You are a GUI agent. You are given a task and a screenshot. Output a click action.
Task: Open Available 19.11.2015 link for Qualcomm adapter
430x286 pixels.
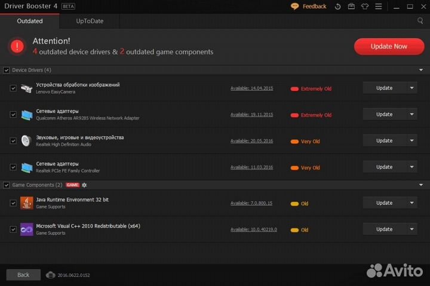[x=251, y=115]
